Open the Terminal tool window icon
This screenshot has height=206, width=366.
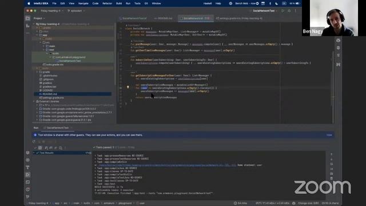point(28,182)
